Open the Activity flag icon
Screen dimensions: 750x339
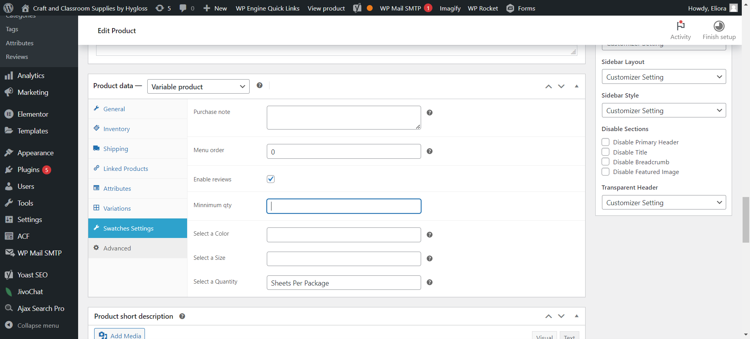[x=680, y=26]
